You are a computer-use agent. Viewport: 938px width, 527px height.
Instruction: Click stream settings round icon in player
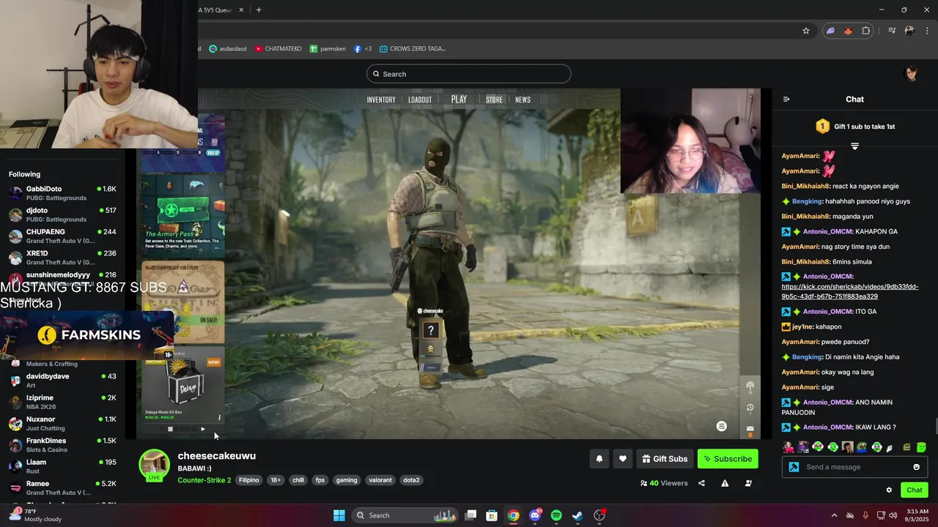[x=721, y=426]
